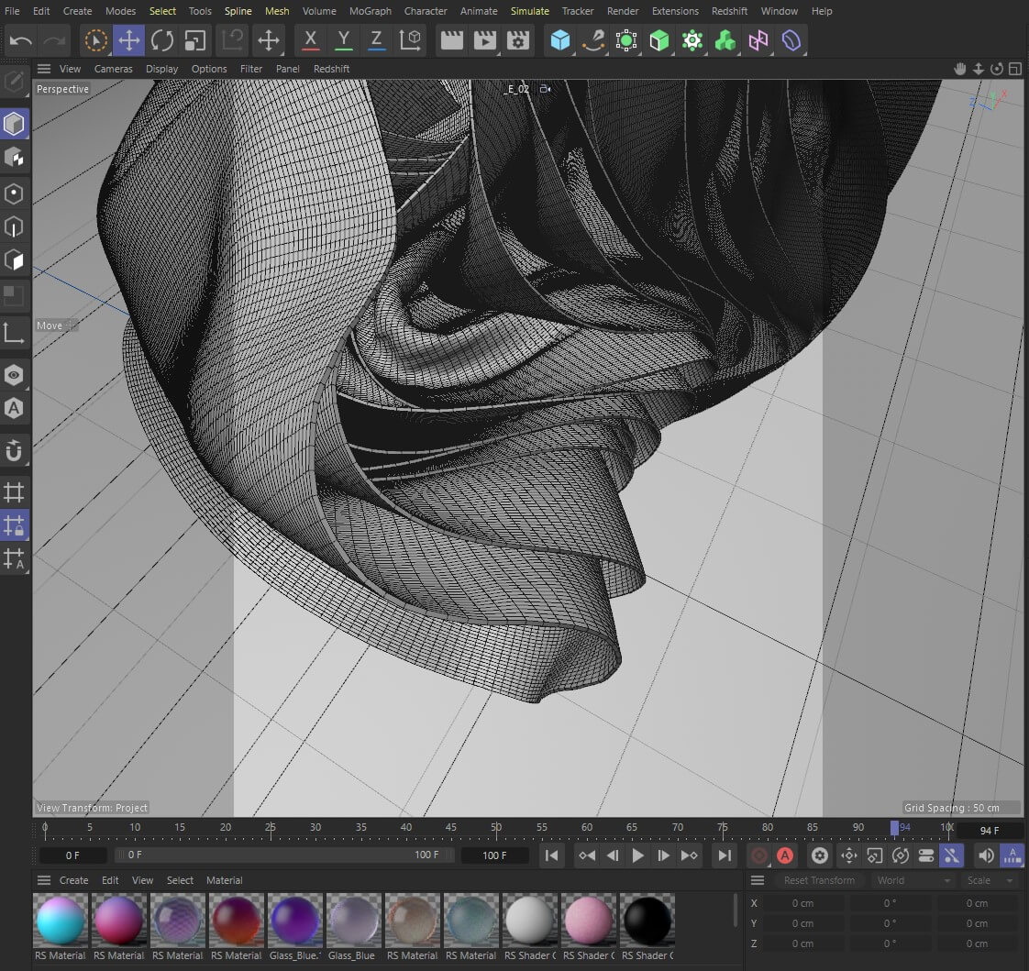Toggle Autokeying red A button
Screen dimensions: 1029x971
785,855
